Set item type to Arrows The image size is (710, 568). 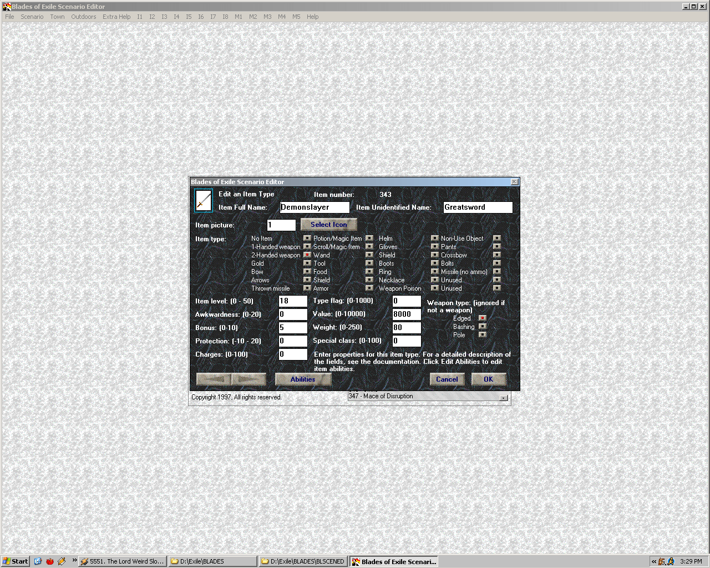pos(307,280)
